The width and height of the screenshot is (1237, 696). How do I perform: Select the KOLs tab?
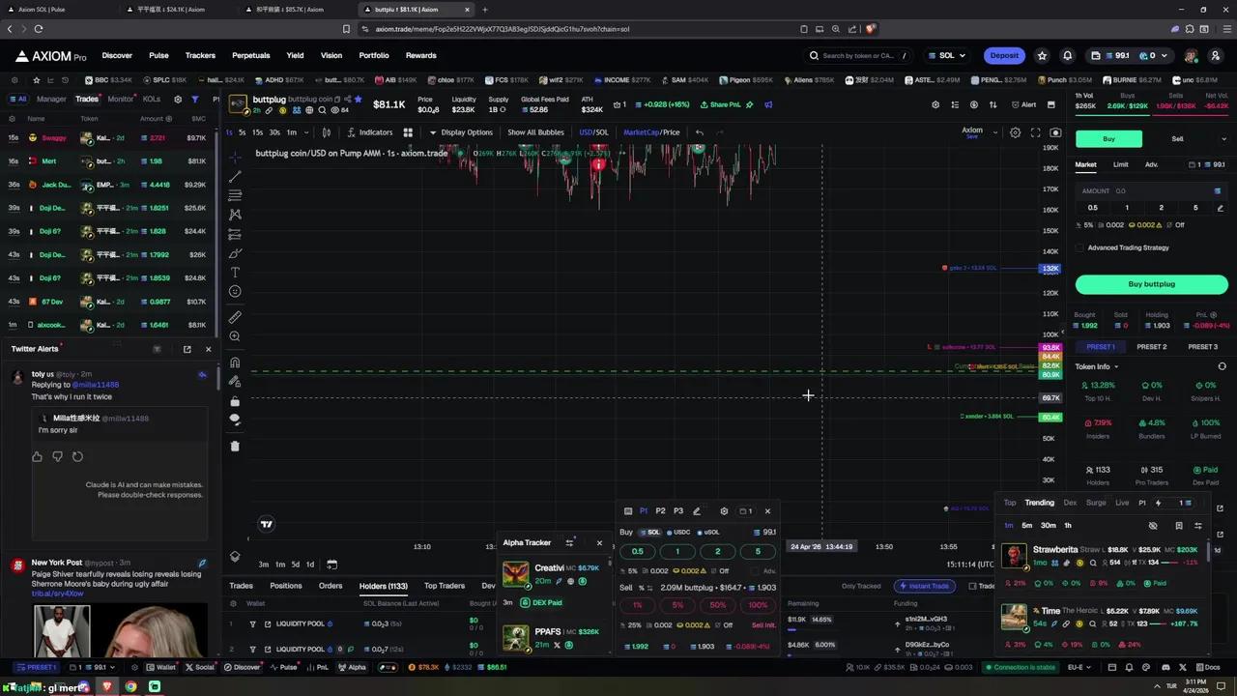(152, 99)
